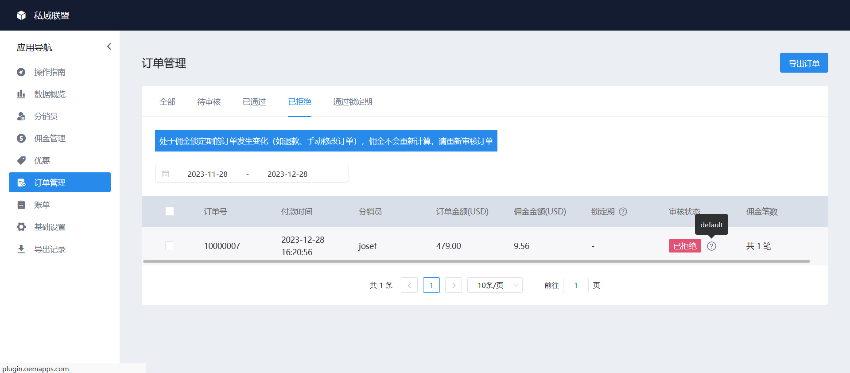Switch to the 全部 tab

coord(167,102)
